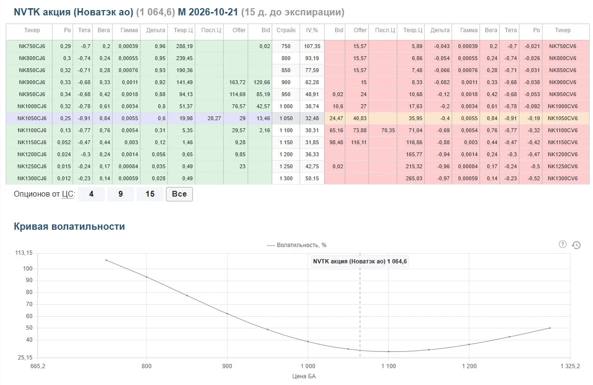Open call option ticker NK1300CJ6
The height and width of the screenshot is (385, 593).
click(x=31, y=178)
